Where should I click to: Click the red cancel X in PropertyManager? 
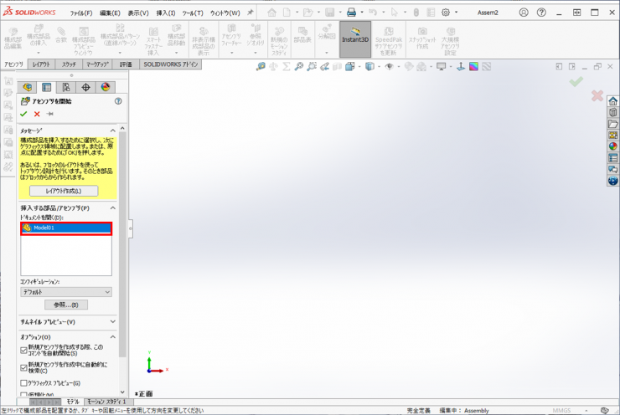[x=37, y=114]
